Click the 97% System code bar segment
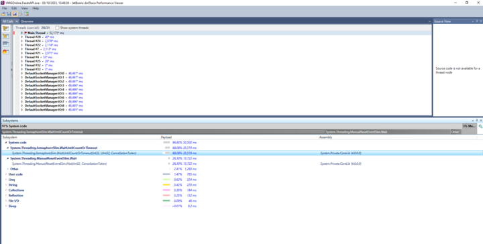 coord(231,126)
